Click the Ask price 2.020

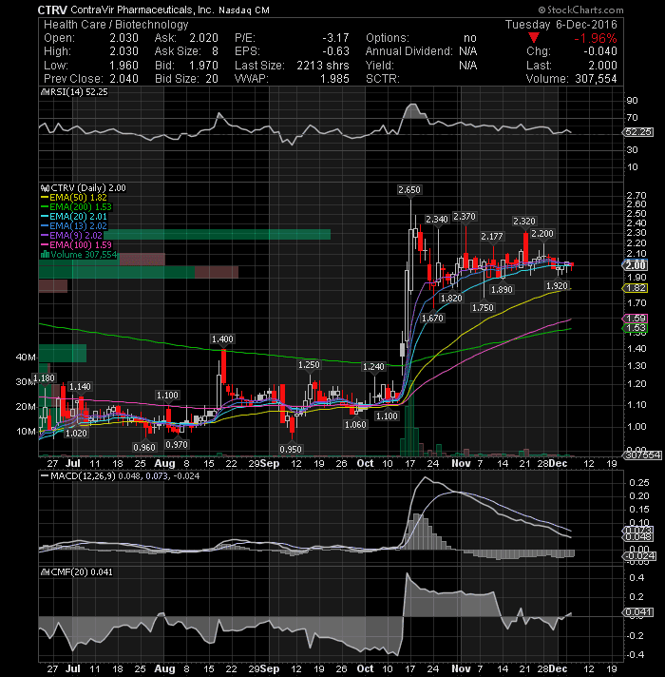coord(203,38)
